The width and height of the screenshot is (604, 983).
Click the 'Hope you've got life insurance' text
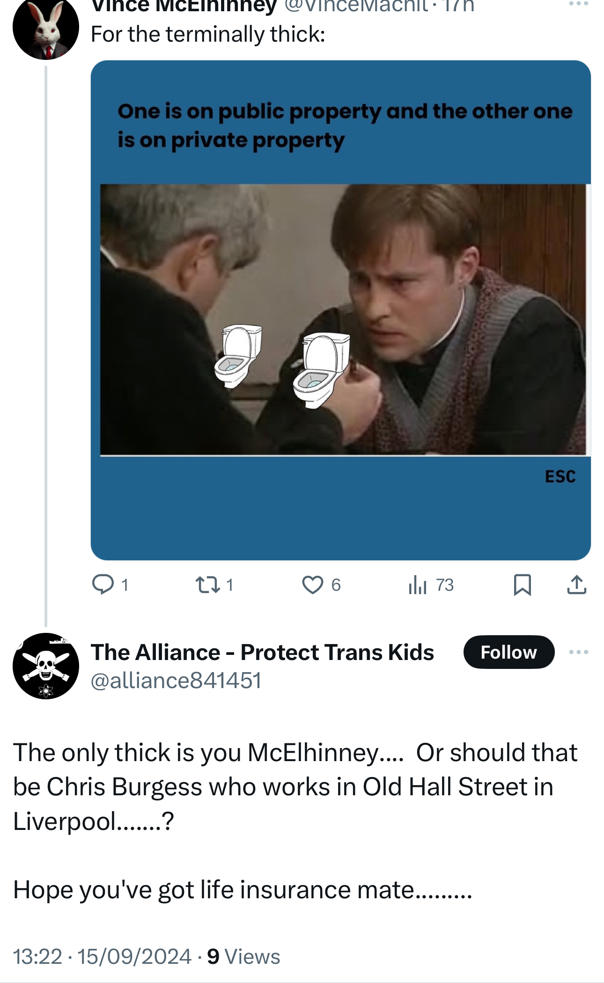[x=242, y=889]
